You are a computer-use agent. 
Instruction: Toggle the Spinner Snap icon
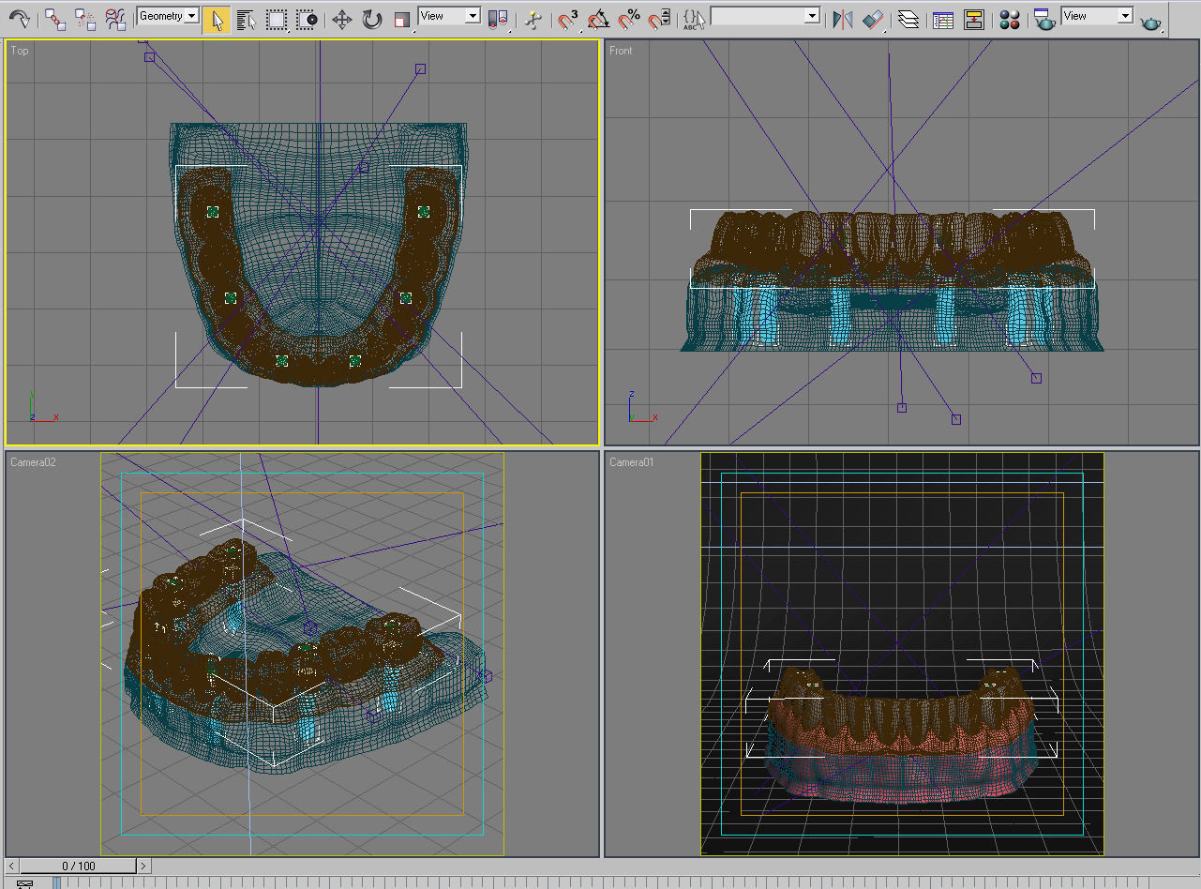point(659,19)
